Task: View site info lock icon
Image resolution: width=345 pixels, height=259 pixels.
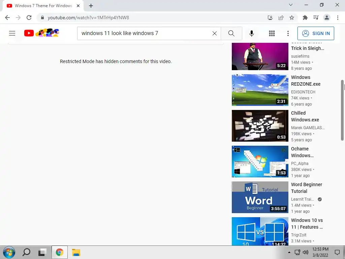Action: (42, 18)
